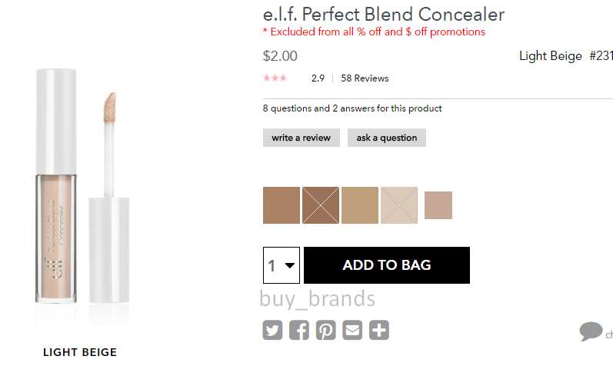Viewport: 613px width, 366px height.
Task: Click the Add to Bag button
Action: [x=387, y=265]
